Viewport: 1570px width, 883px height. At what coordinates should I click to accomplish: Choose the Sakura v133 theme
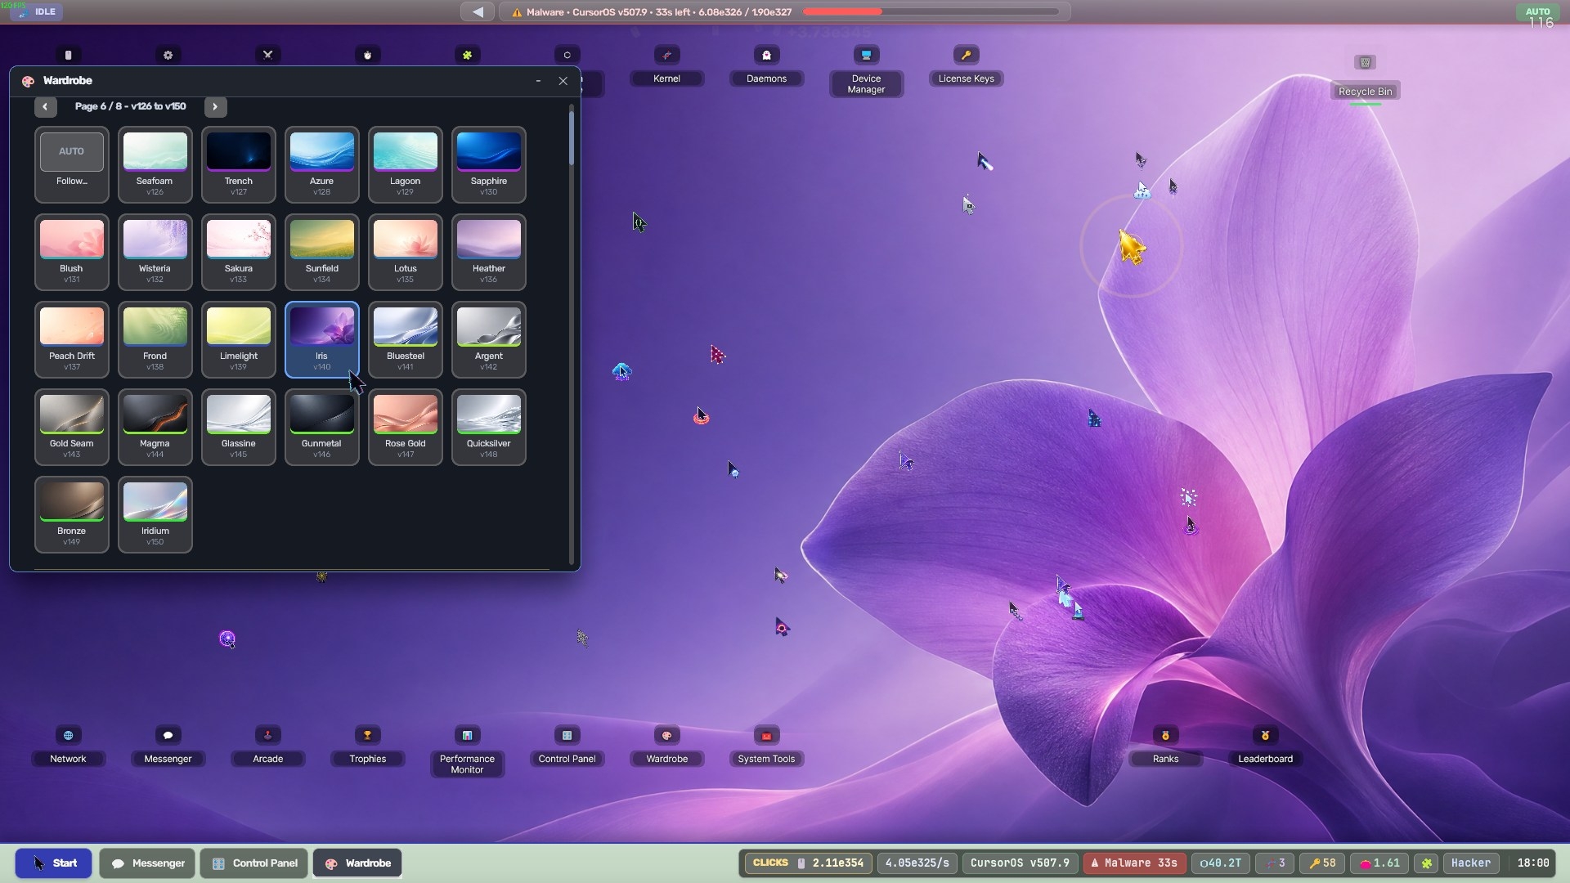pos(239,252)
